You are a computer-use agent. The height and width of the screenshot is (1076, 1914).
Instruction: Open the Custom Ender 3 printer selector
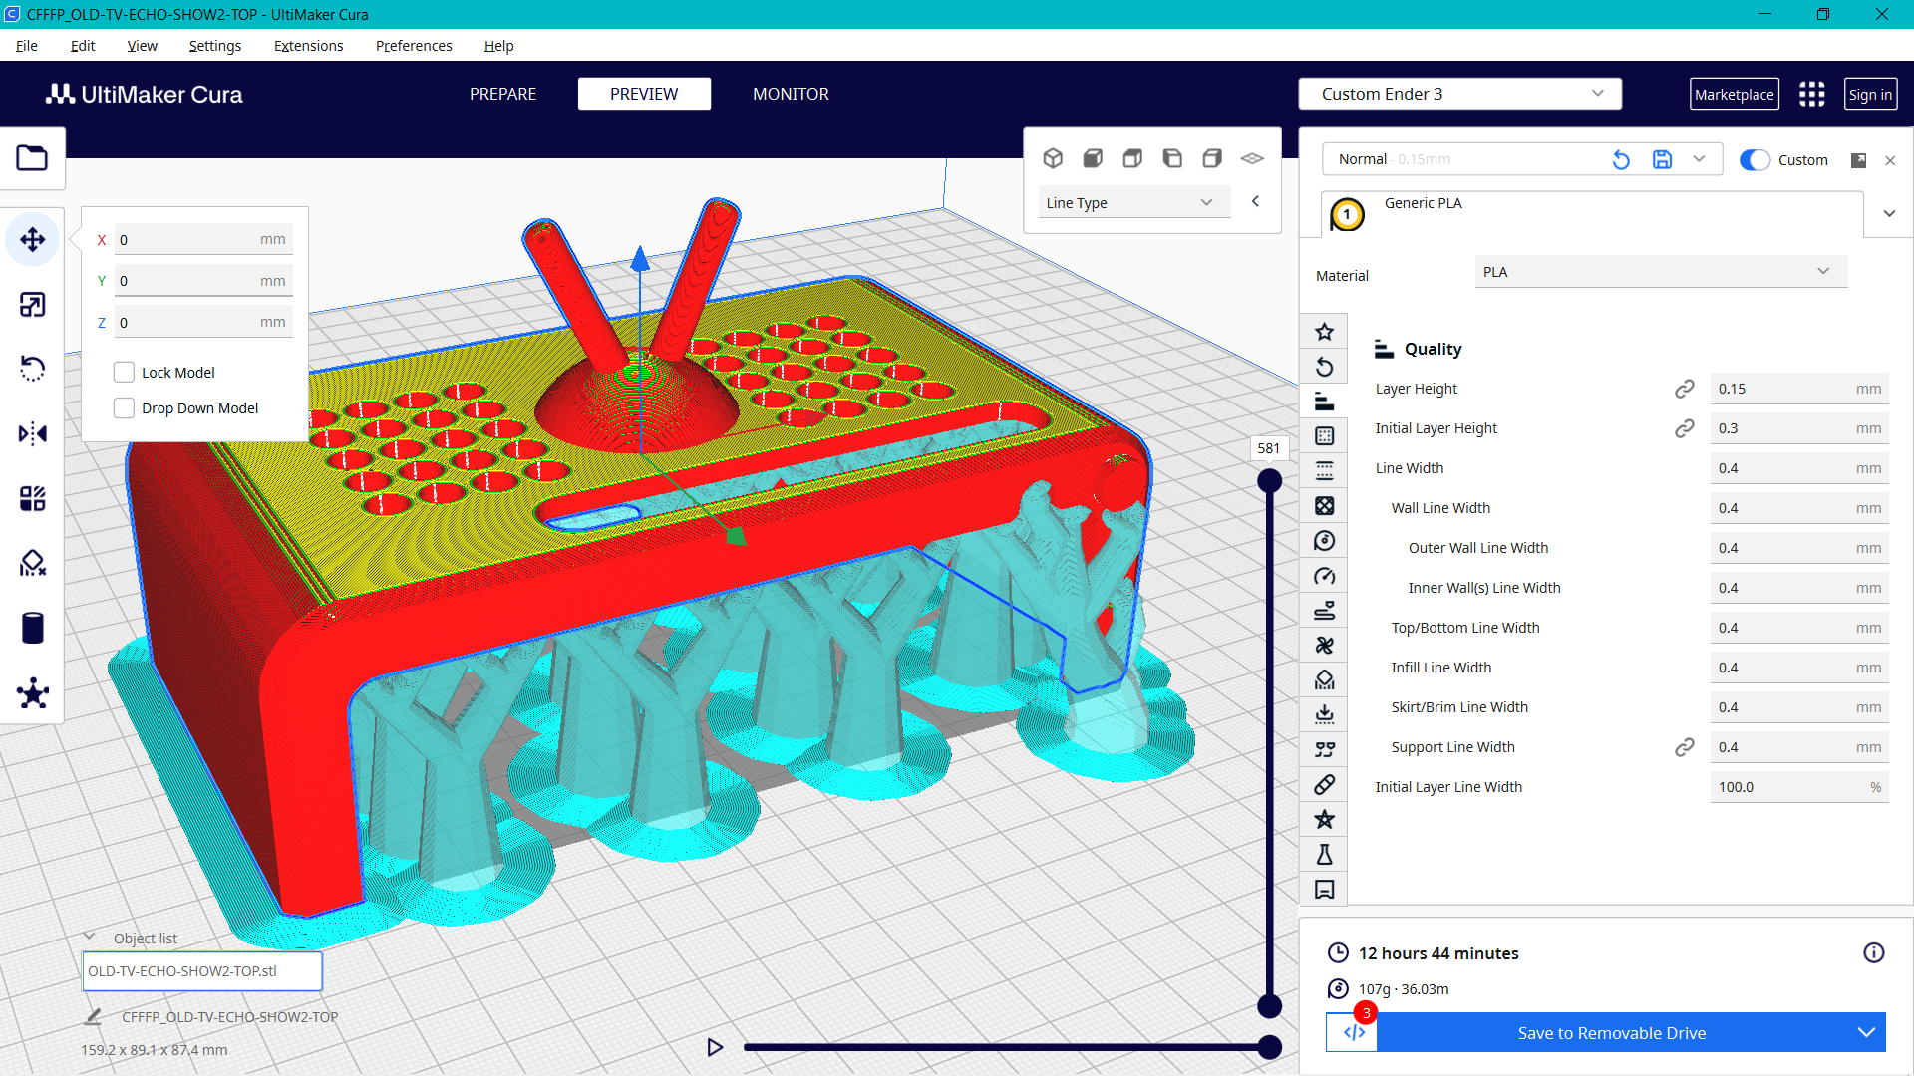point(1459,93)
